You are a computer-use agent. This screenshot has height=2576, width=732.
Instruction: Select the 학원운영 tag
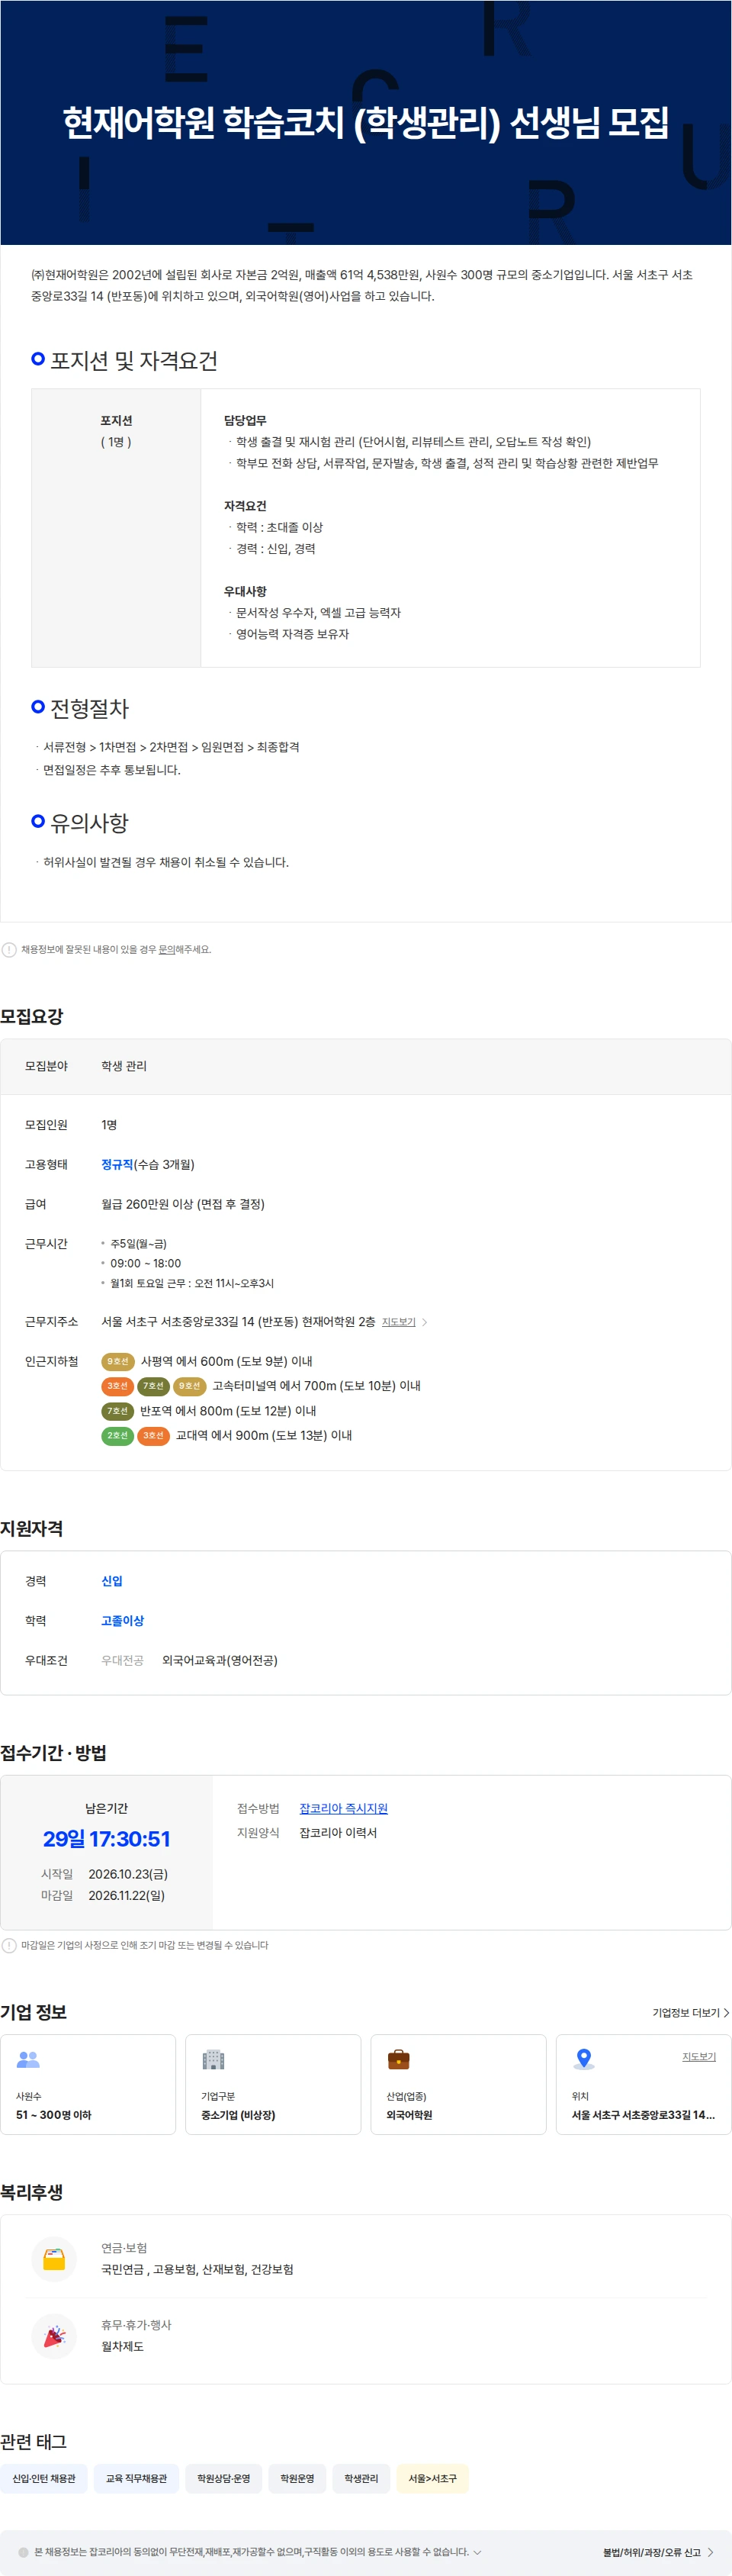297,2479
